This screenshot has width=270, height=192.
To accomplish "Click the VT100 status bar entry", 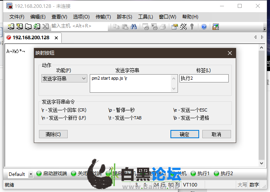I will pyautogui.click(x=190, y=185).
